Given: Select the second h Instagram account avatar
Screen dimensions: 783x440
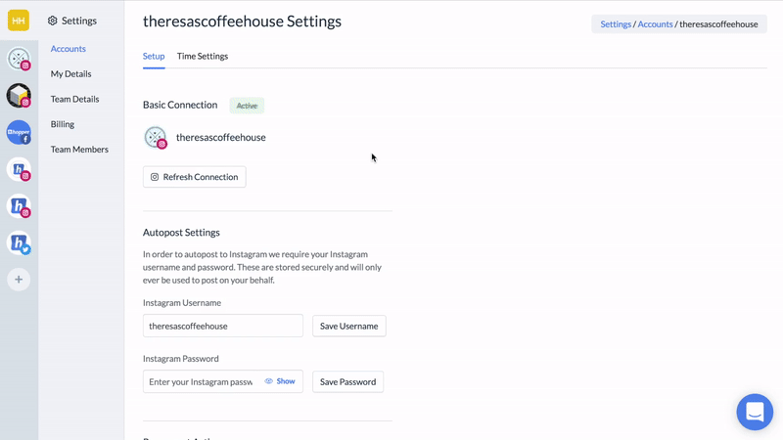Looking at the screenshot, I should (19, 206).
